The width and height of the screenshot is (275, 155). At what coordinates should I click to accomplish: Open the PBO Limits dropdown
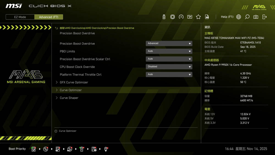169,51
